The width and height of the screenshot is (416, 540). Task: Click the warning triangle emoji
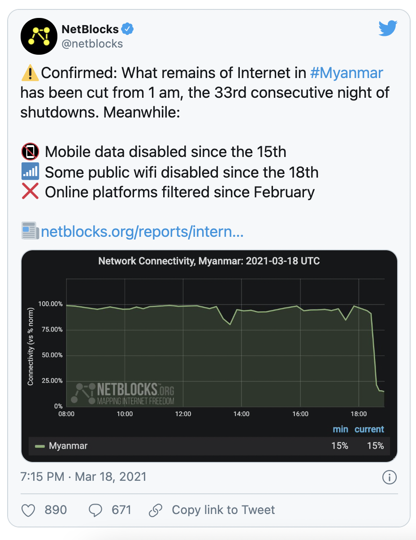click(x=30, y=73)
